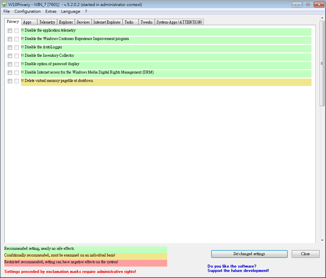Click the 'Set changed settings' button
The width and height of the screenshot is (326, 278).
(249, 254)
